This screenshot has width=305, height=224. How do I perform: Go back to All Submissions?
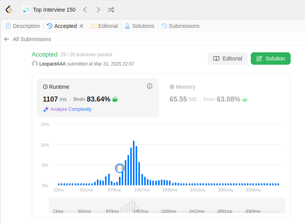click(x=28, y=39)
